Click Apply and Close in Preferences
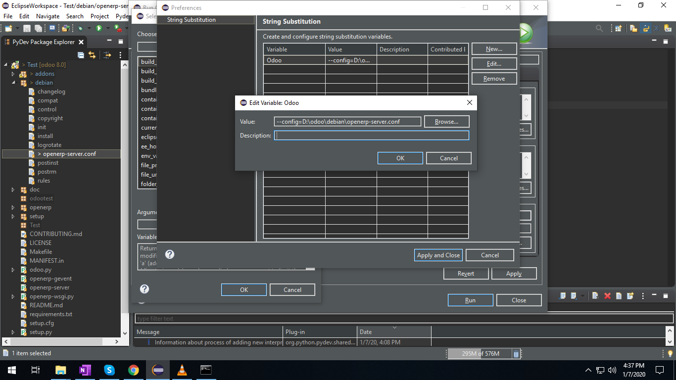The width and height of the screenshot is (676, 380). click(438, 255)
